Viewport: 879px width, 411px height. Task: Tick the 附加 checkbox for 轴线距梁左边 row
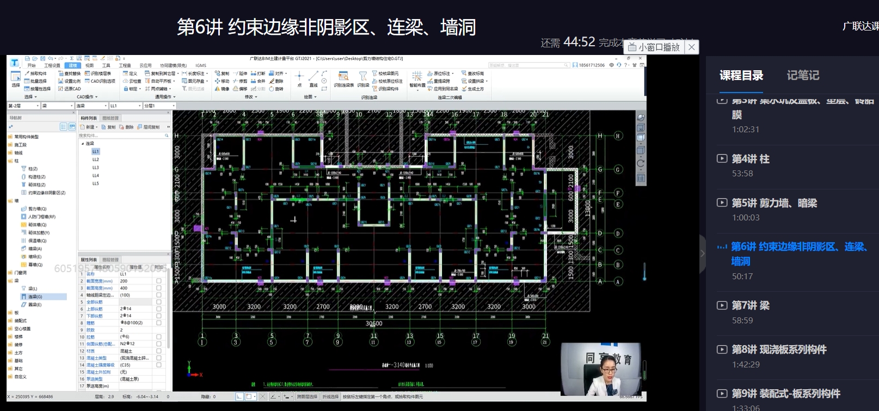point(159,295)
